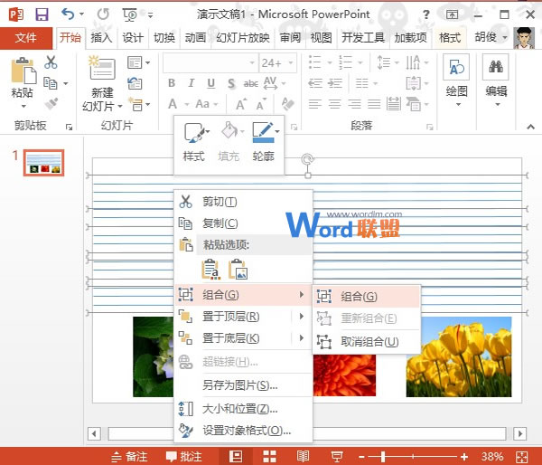Paste as picture icon

(238, 269)
